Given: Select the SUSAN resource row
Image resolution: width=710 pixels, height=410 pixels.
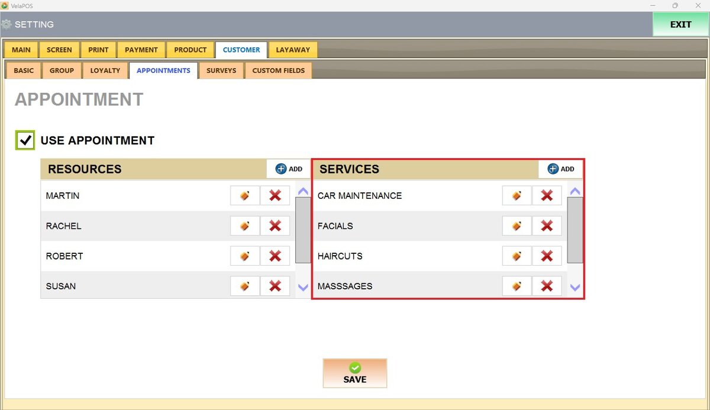Looking at the screenshot, I should (x=168, y=286).
